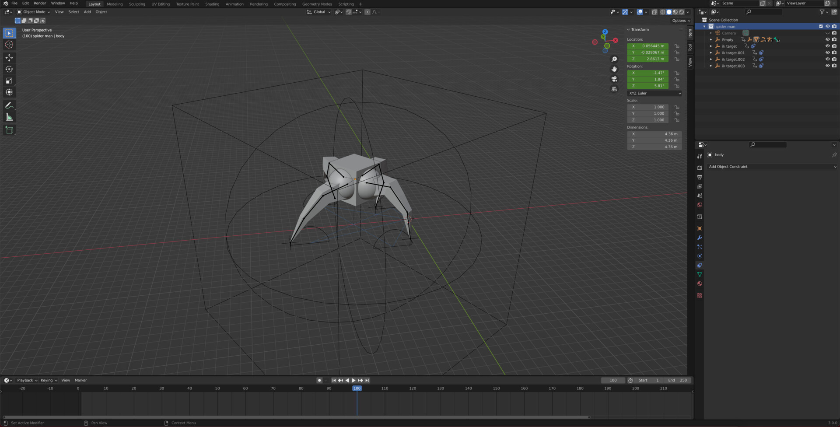Open Add Object Constraint menu

tap(772, 167)
